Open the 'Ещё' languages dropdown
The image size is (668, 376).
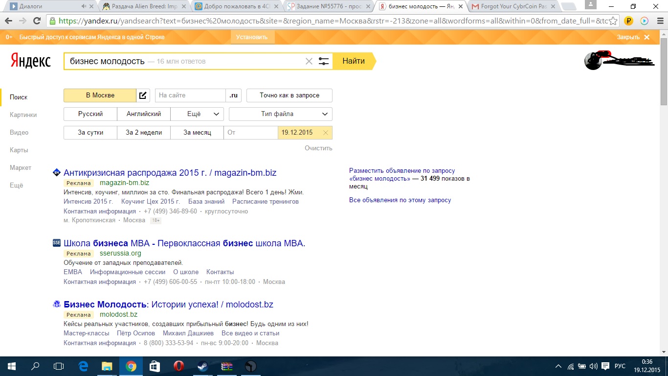(x=197, y=114)
